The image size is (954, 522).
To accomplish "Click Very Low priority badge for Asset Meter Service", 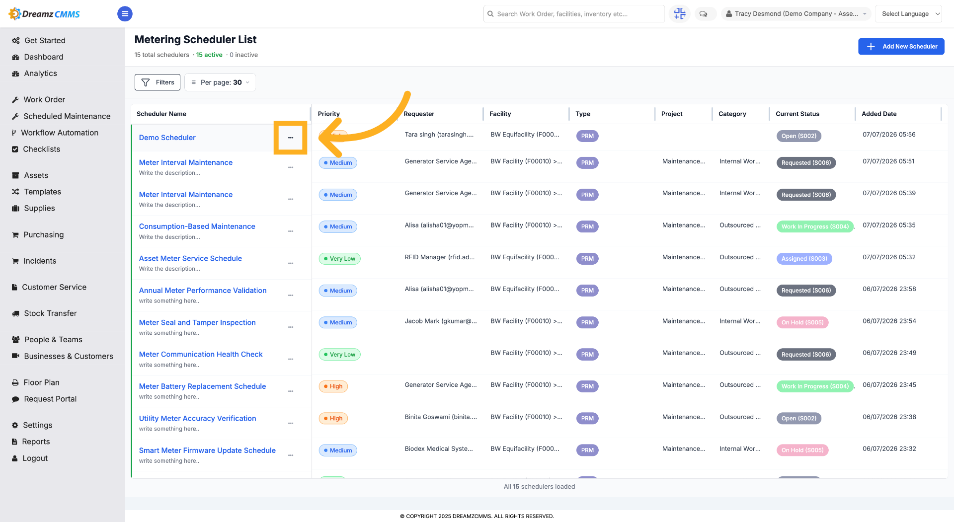I will [340, 259].
